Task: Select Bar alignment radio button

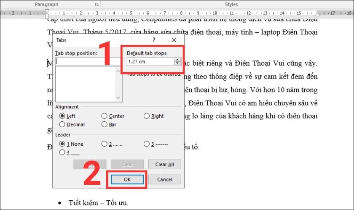Action: pos(105,124)
